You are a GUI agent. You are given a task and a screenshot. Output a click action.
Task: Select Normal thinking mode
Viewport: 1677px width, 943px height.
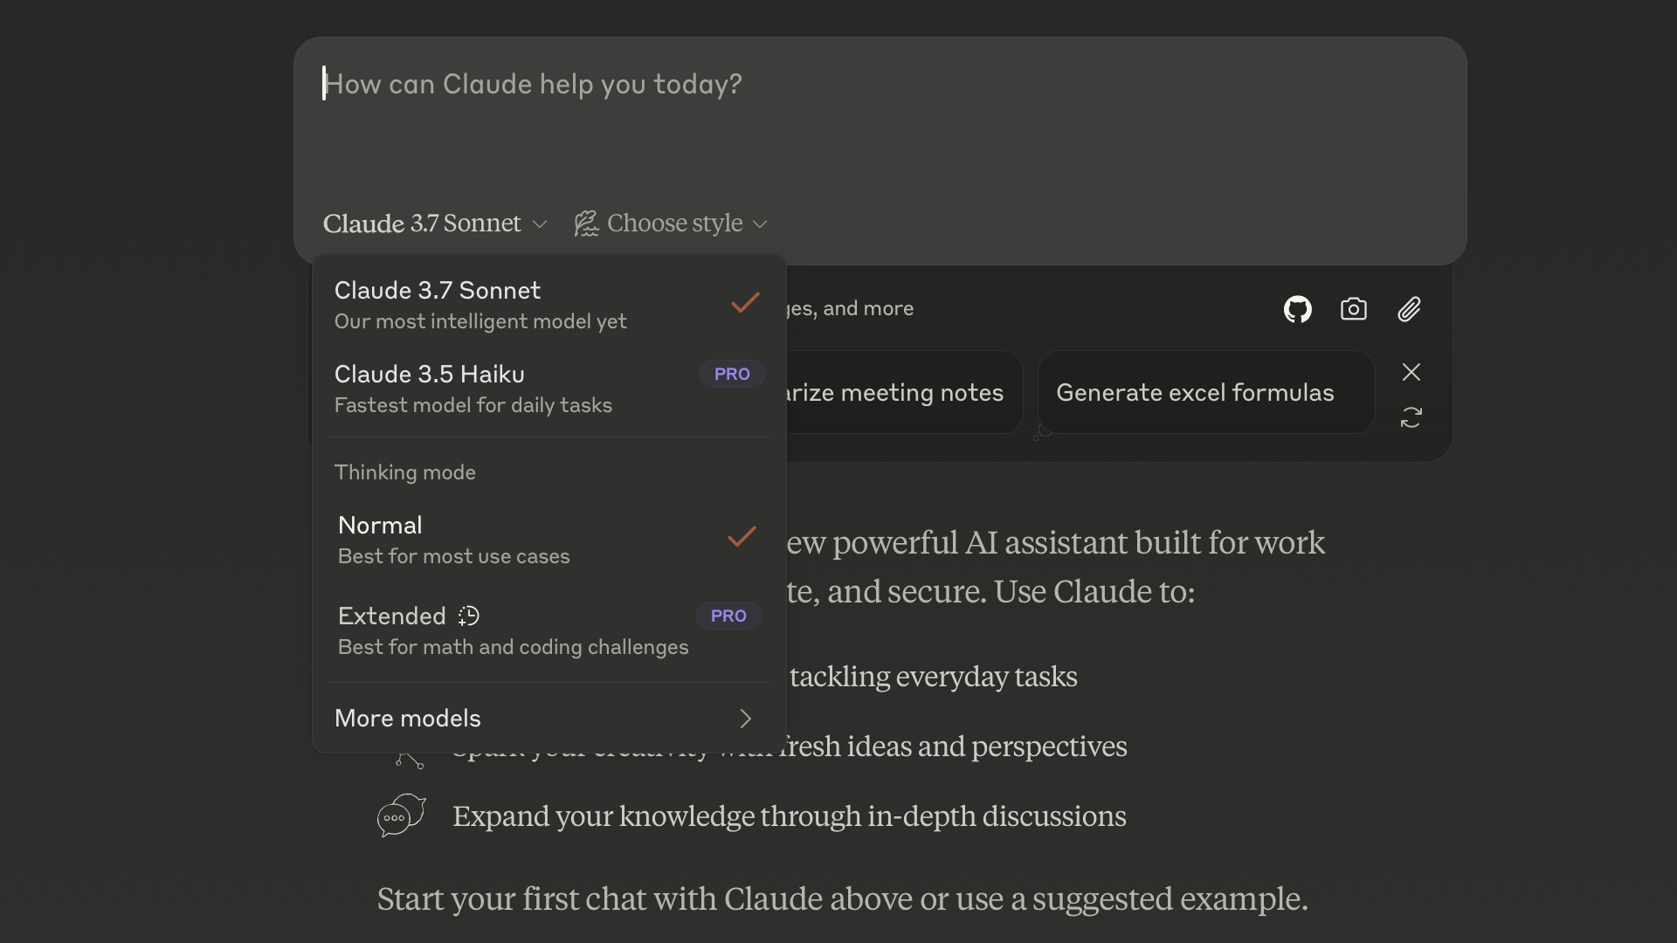[454, 539]
